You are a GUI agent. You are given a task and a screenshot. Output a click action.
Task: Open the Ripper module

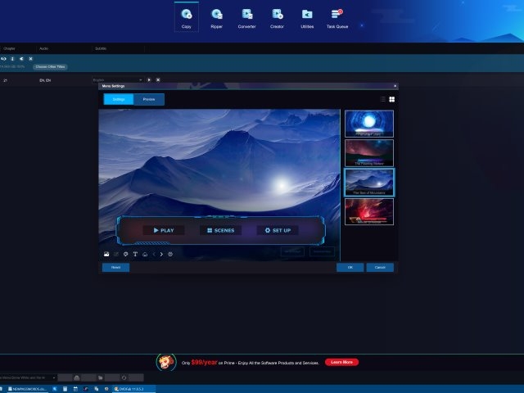pos(216,17)
